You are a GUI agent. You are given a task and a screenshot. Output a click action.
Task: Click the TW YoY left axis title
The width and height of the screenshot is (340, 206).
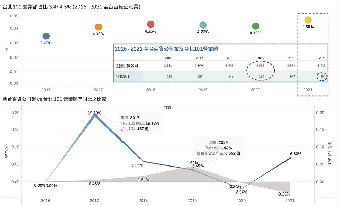click(6, 153)
